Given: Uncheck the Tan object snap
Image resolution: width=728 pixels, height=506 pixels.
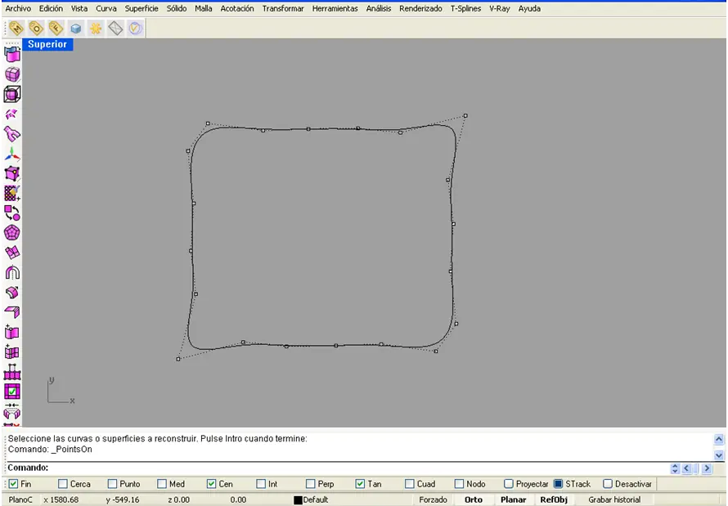Looking at the screenshot, I should (360, 484).
